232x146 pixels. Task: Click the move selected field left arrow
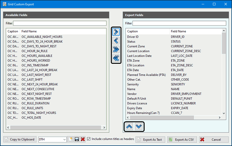click(116, 41)
